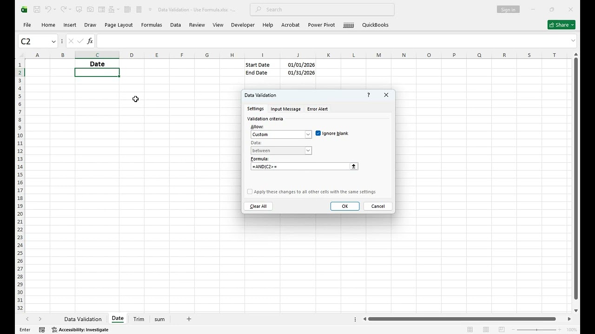This screenshot has width=595, height=334.
Task: Click the horizontal scrollbar thumb
Action: (462, 319)
